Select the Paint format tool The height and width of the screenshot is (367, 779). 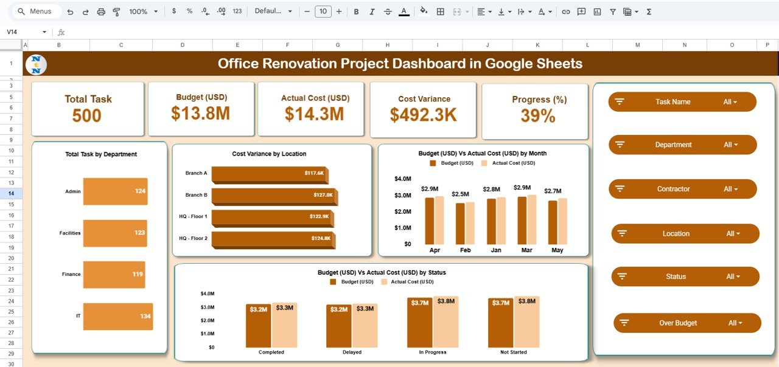[117, 12]
